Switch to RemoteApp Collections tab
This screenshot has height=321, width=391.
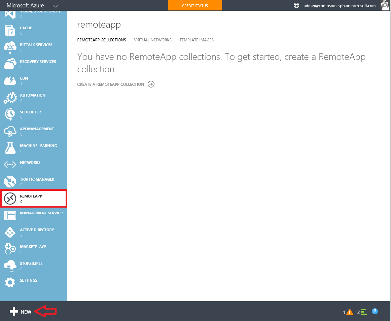[x=102, y=40]
